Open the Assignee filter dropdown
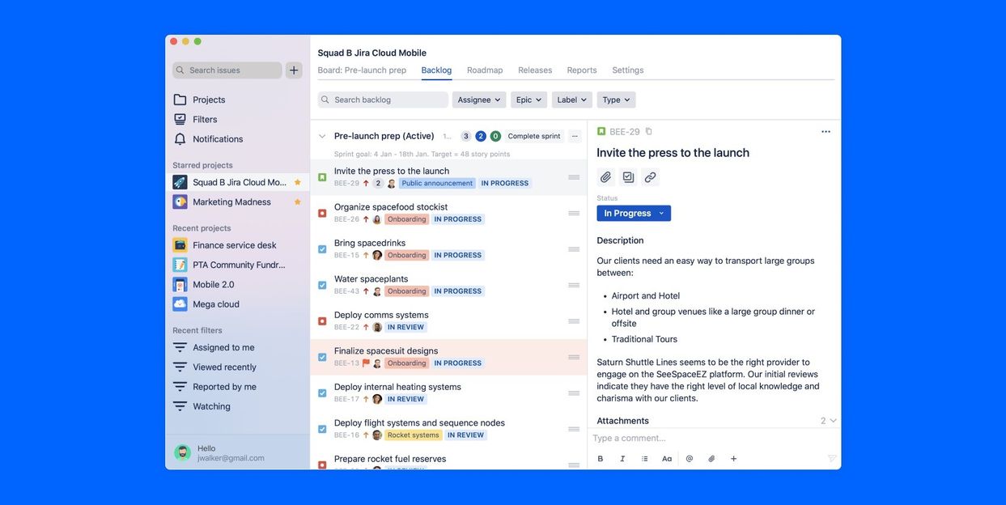1006x505 pixels. [479, 100]
